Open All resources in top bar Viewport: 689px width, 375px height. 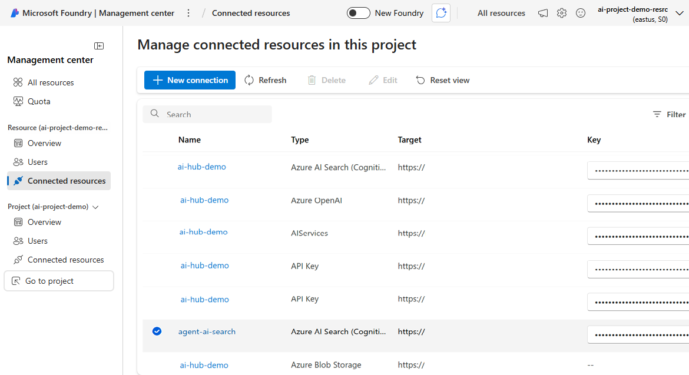[x=501, y=13]
